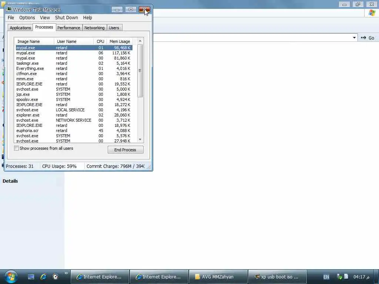The width and height of the screenshot is (379, 284).
Task: Launch Internet Explorer from quick launch
Action: [x=43, y=277]
